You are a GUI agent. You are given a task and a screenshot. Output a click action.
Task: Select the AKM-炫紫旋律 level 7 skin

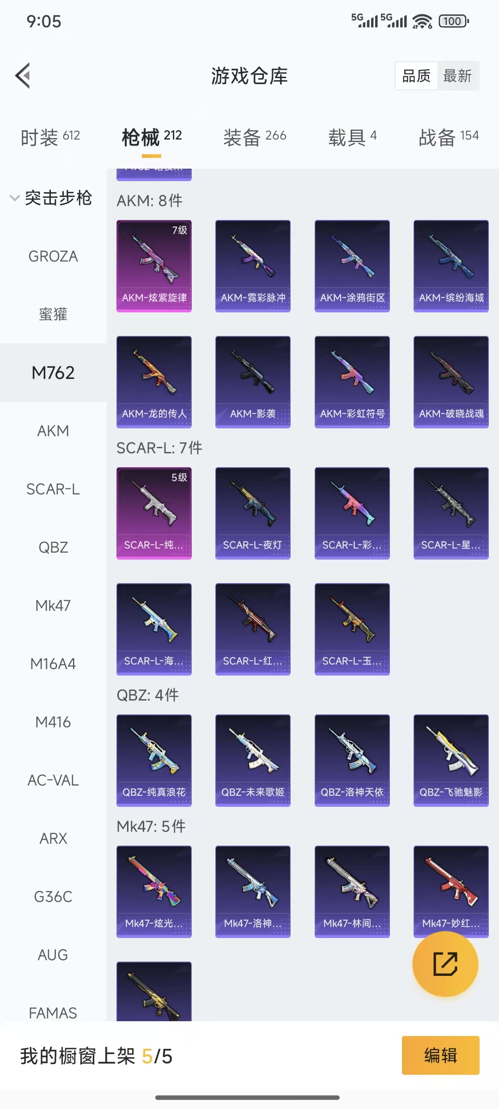(154, 266)
